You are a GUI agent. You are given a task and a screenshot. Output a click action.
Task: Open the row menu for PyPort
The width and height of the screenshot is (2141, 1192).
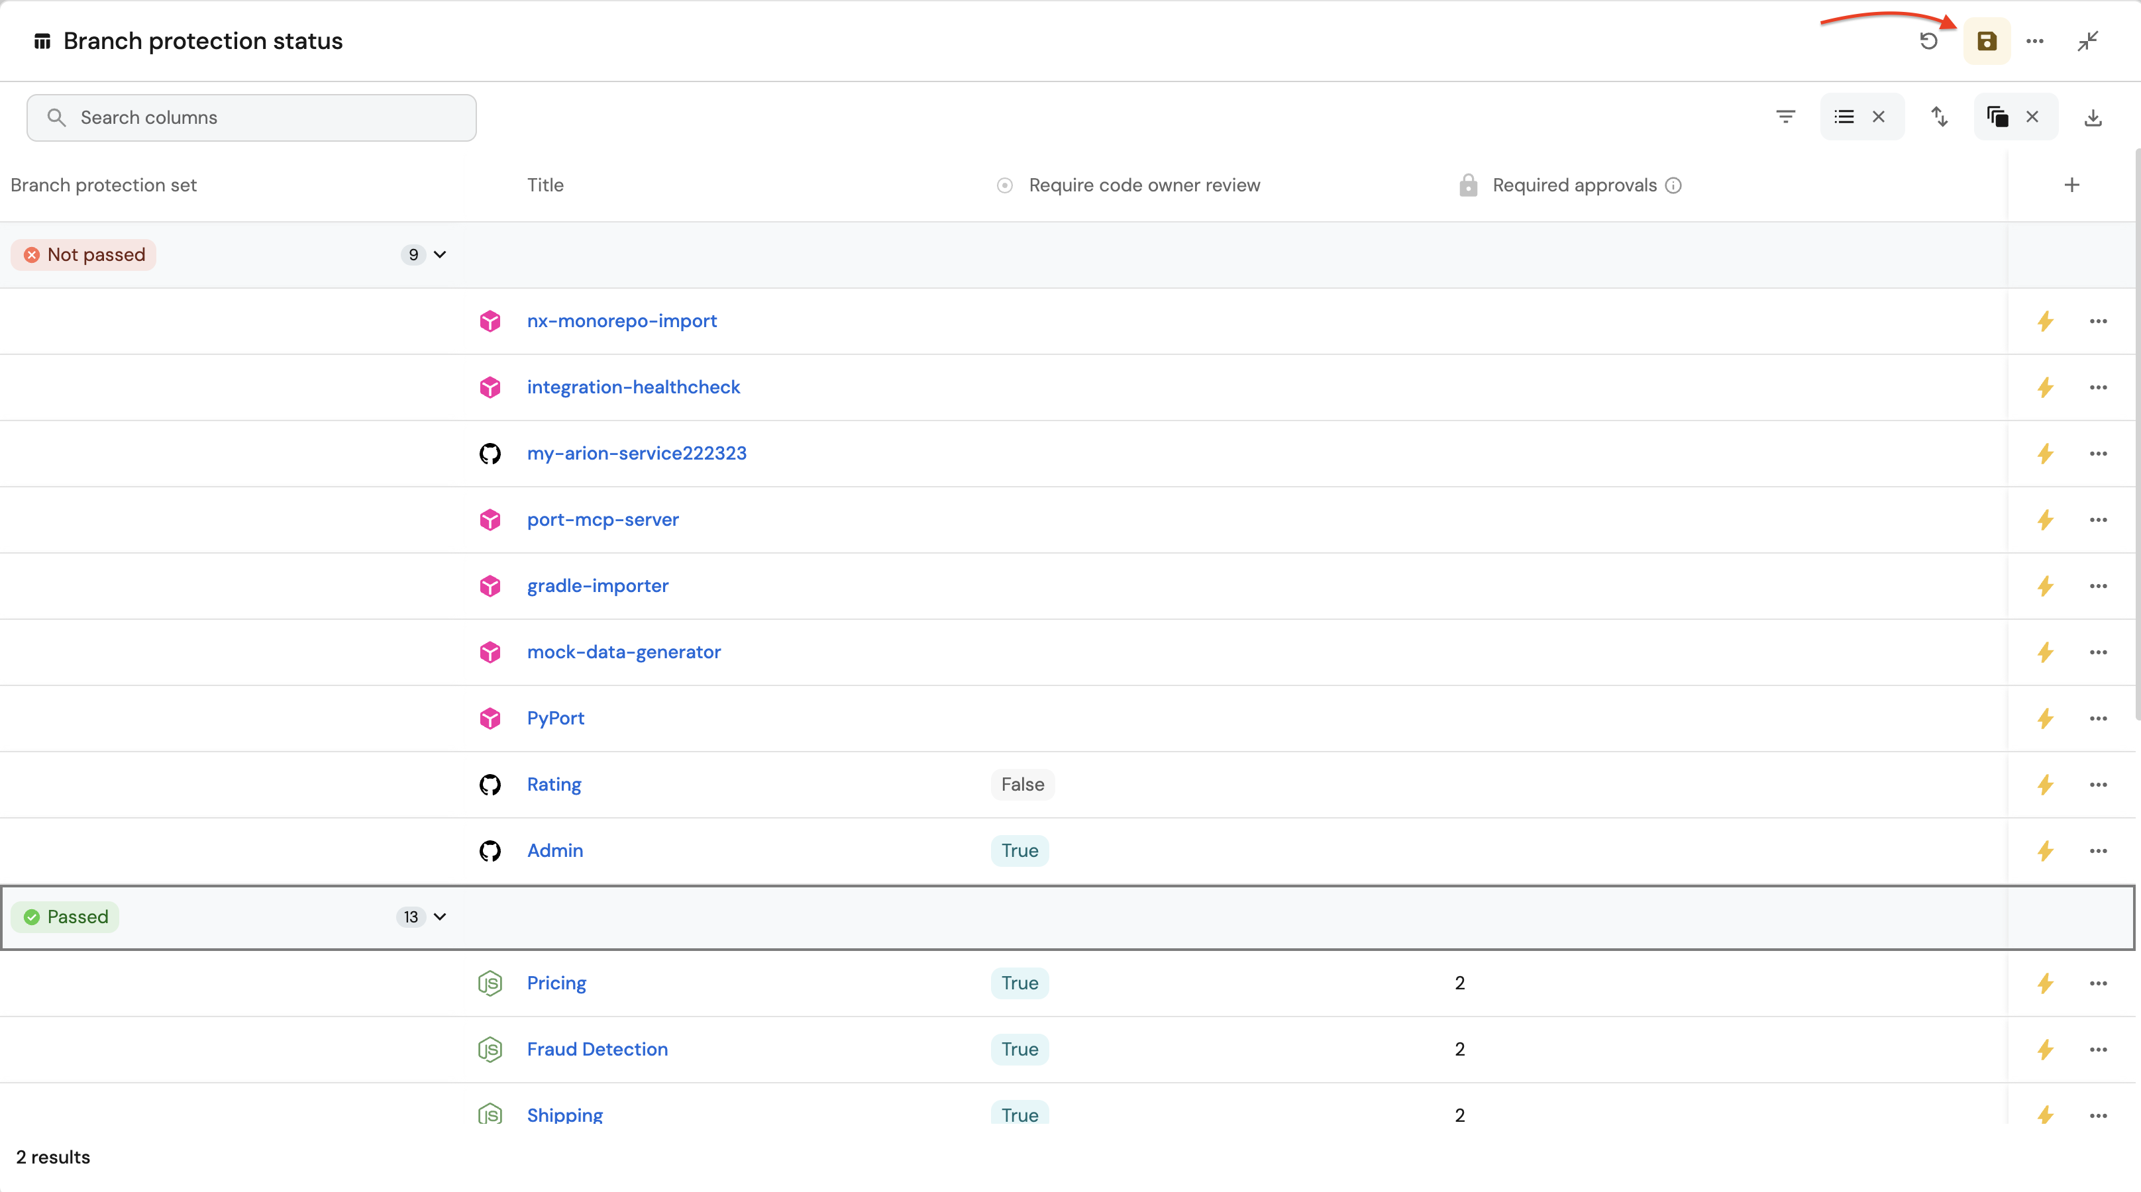coord(2098,719)
